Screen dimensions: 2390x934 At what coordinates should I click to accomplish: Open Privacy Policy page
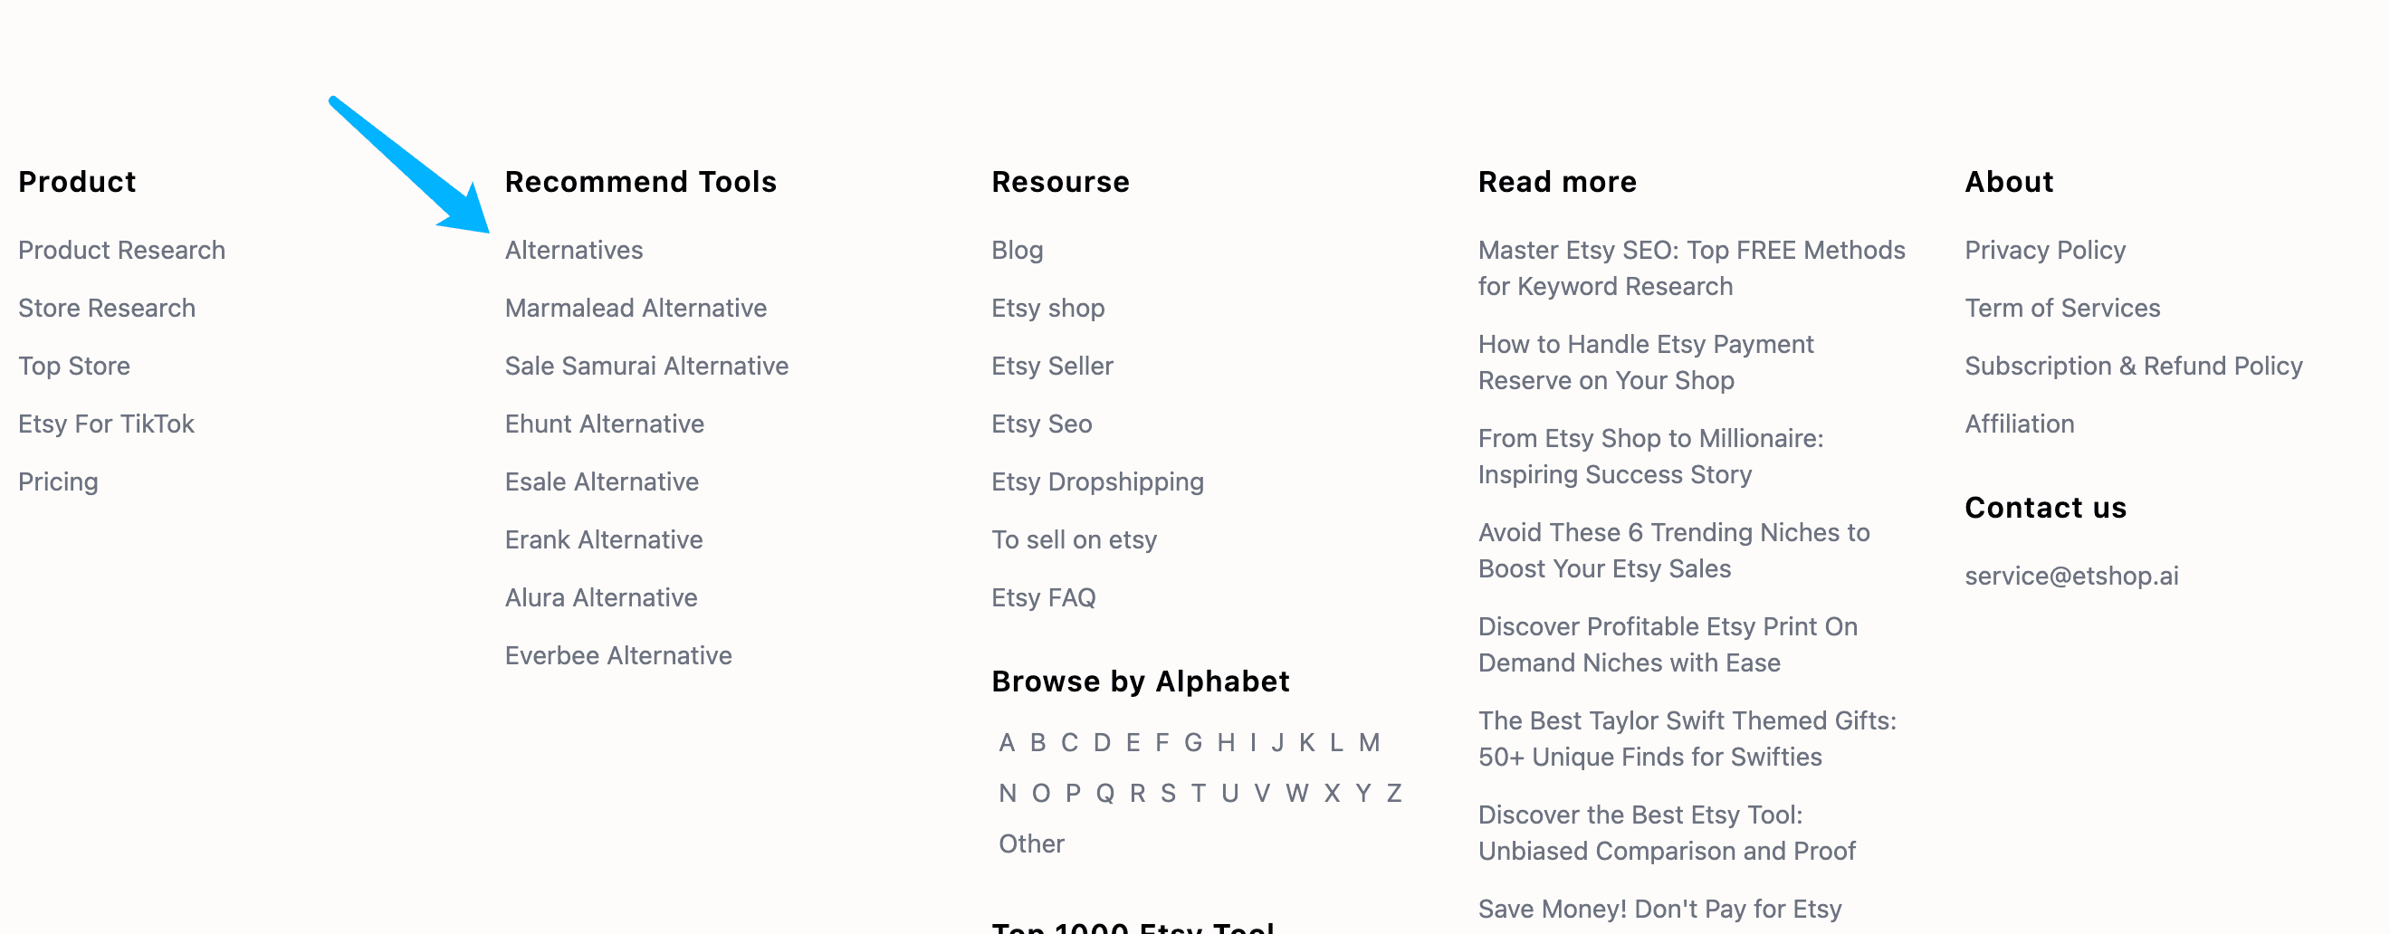pos(2045,251)
